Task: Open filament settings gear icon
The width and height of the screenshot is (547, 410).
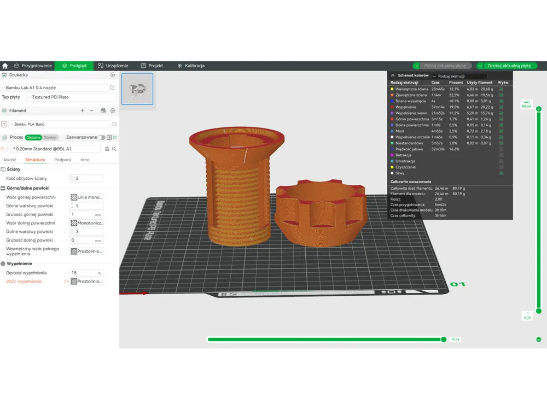Action: 113,110
